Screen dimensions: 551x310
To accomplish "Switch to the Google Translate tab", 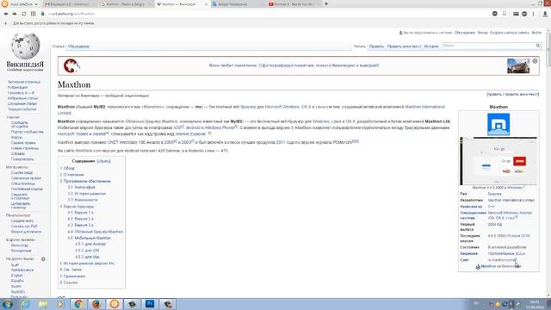I will [238, 4].
